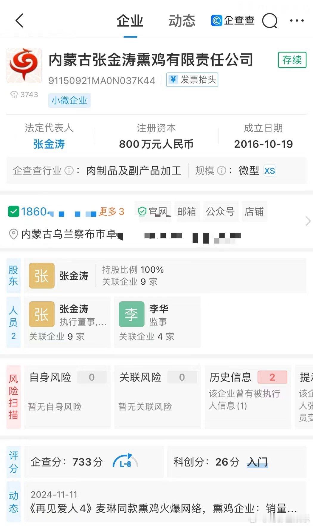
Task: Open the 历史信息 card
Action: click(248, 397)
